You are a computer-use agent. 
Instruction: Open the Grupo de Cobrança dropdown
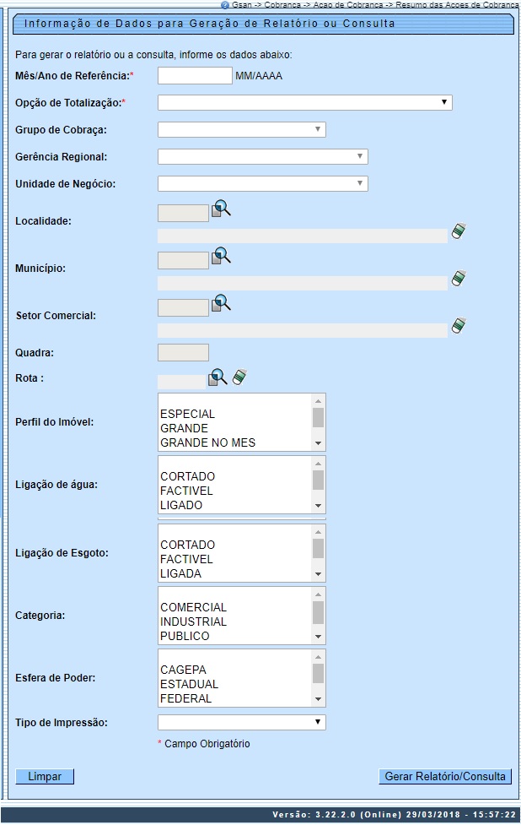coord(241,130)
